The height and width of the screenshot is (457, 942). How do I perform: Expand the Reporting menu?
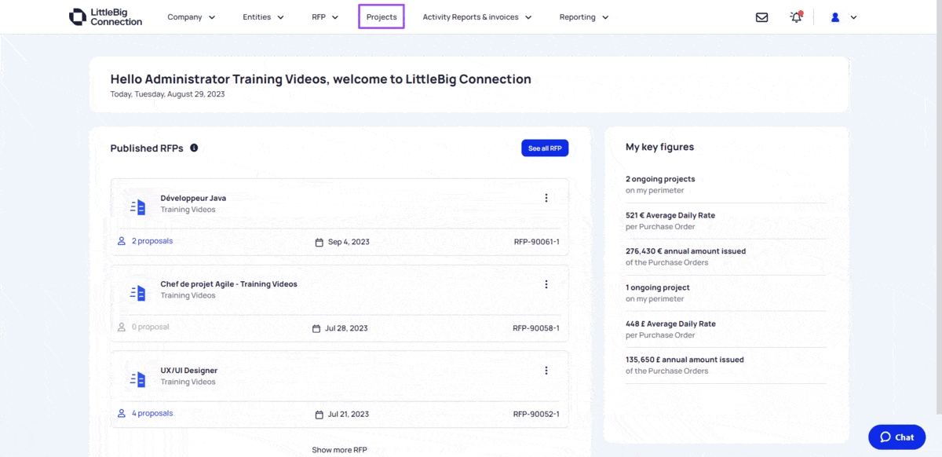pos(584,17)
